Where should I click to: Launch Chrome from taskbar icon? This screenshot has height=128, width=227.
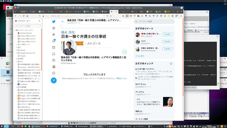coord(29,127)
